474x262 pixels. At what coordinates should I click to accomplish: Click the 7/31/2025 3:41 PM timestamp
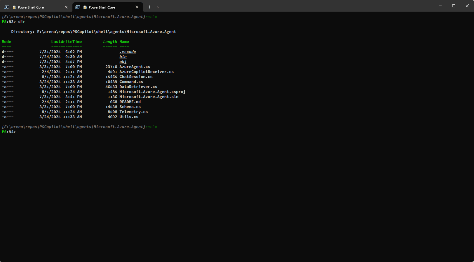(x=61, y=97)
